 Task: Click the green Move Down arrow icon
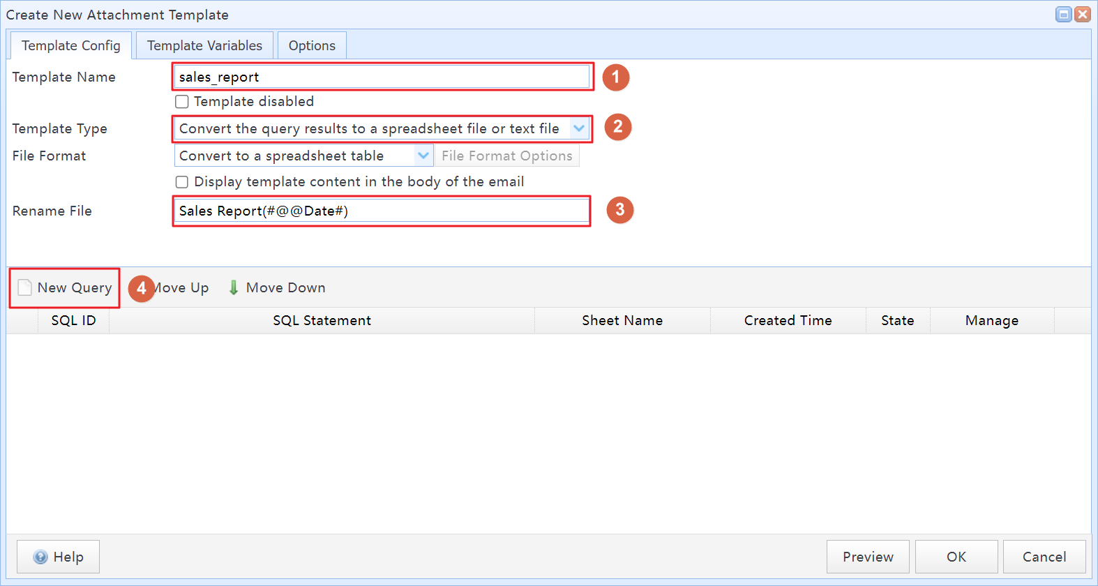(234, 287)
